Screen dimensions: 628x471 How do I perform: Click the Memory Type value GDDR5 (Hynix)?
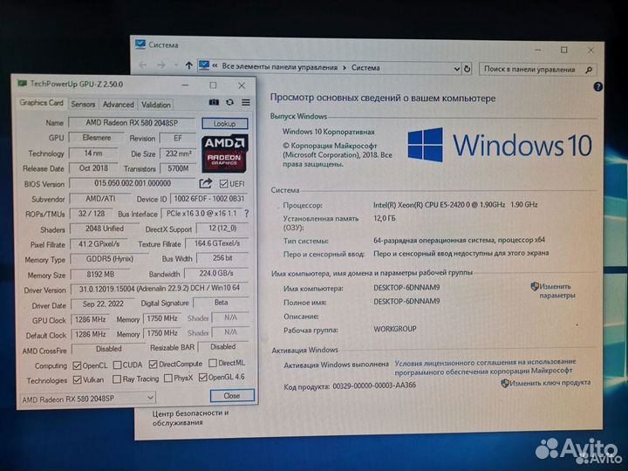click(109, 259)
